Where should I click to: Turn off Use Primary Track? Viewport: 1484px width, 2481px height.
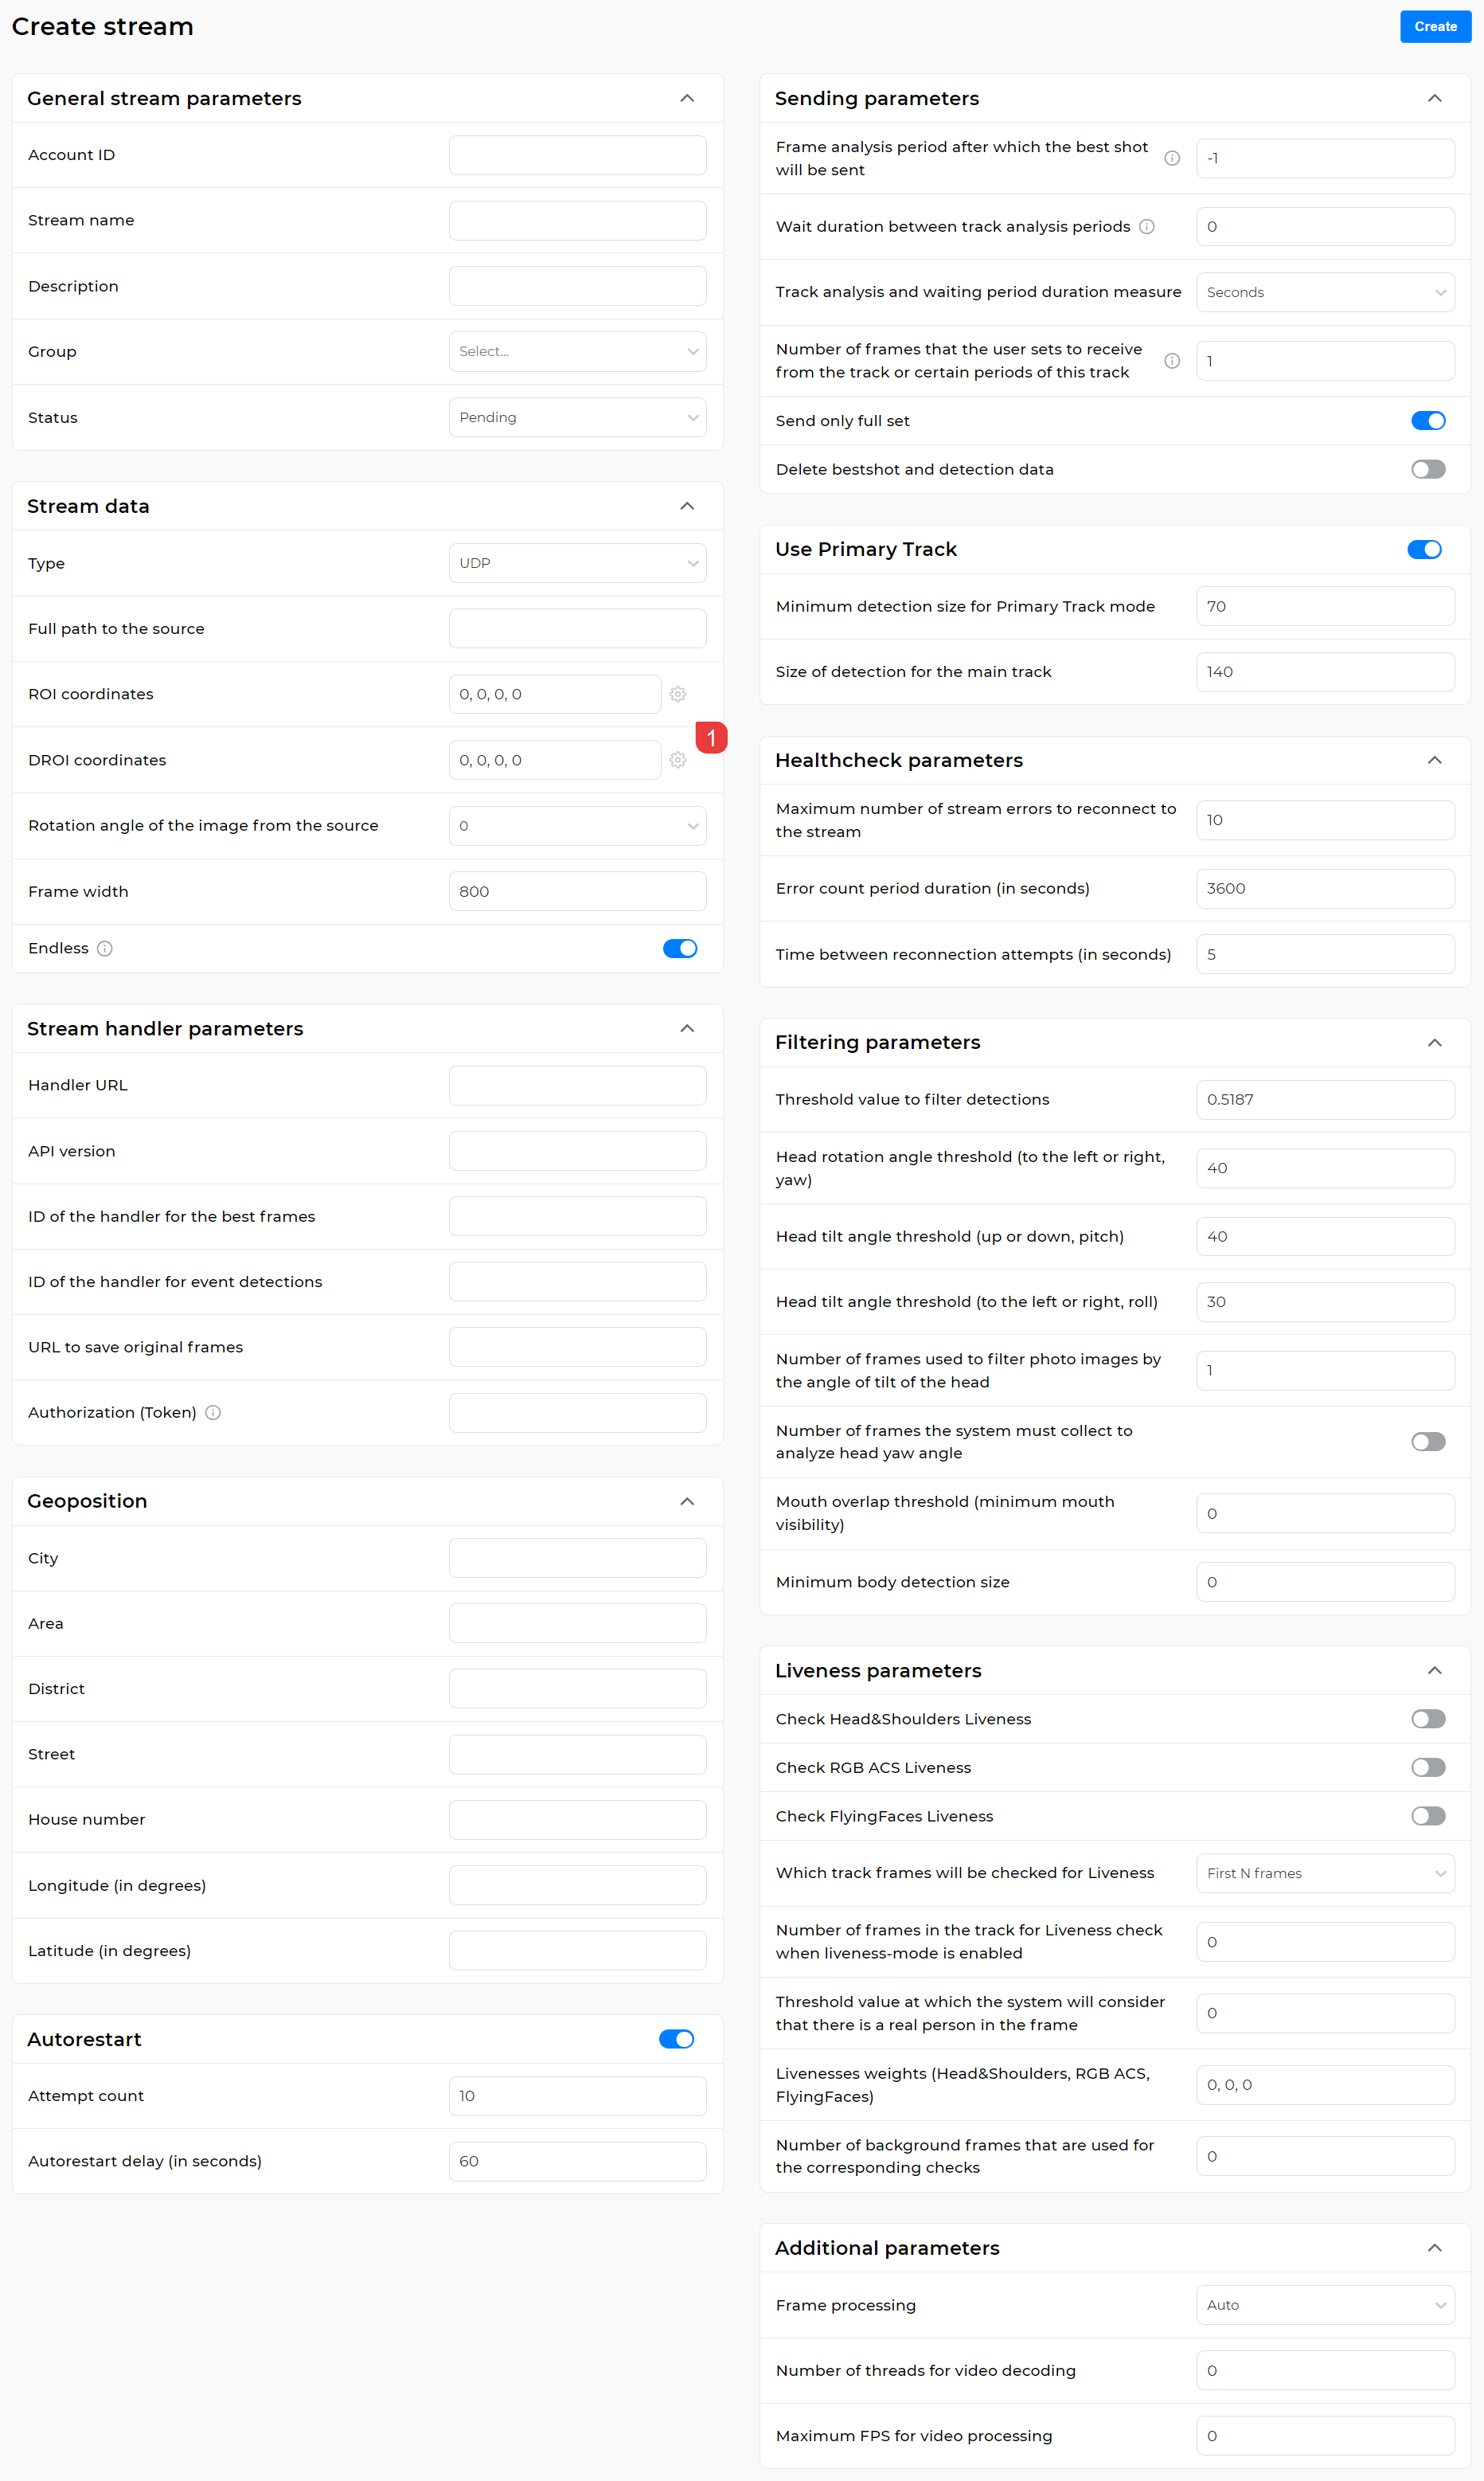[1424, 548]
